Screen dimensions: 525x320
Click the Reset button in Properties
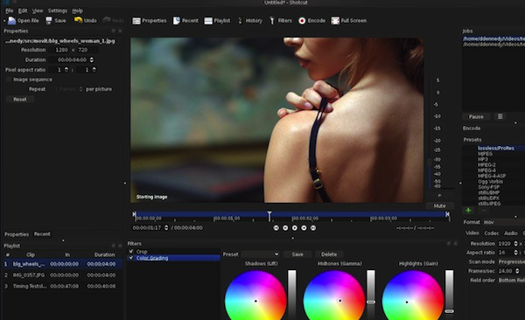(20, 100)
